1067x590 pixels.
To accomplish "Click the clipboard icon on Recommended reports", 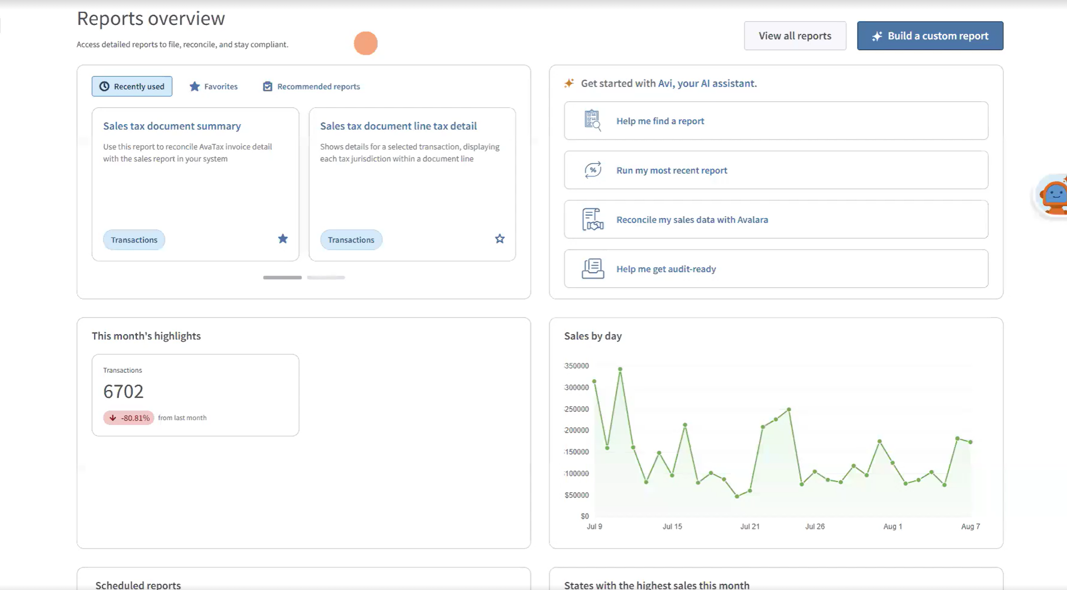I will point(267,87).
